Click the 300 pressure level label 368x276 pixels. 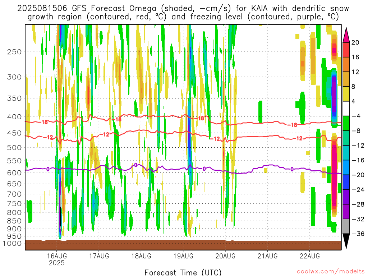coord(14,77)
